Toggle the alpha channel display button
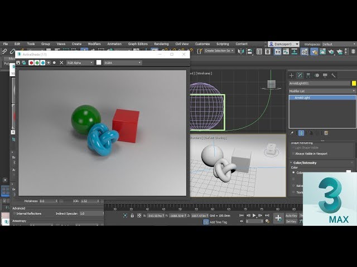The width and height of the screenshot is (357, 267). [x=49, y=63]
